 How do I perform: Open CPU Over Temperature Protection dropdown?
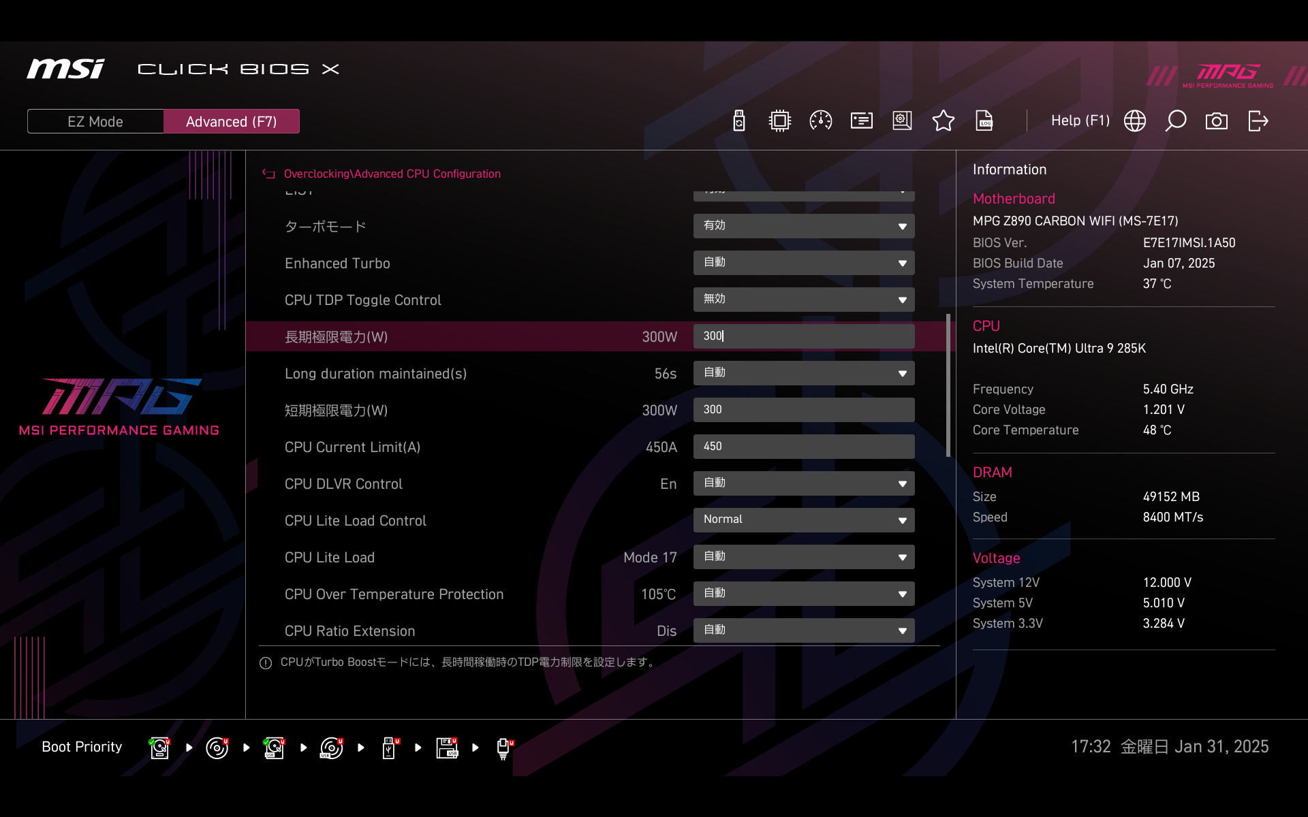point(804,594)
